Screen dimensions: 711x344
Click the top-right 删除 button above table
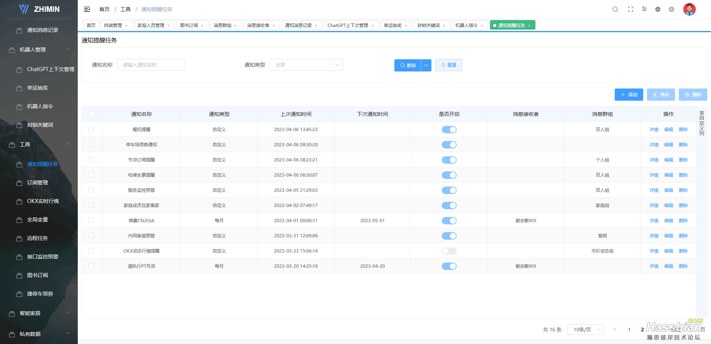point(693,95)
